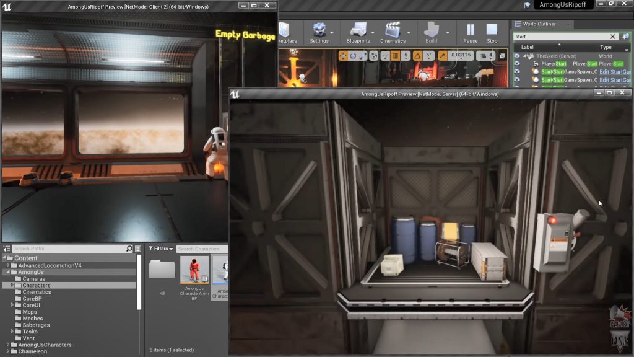
Task: Toggle visibility of TheSkeld (Server)
Action: click(x=517, y=56)
